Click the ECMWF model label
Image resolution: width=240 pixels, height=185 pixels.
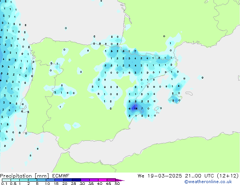pyautogui.click(x=61, y=176)
